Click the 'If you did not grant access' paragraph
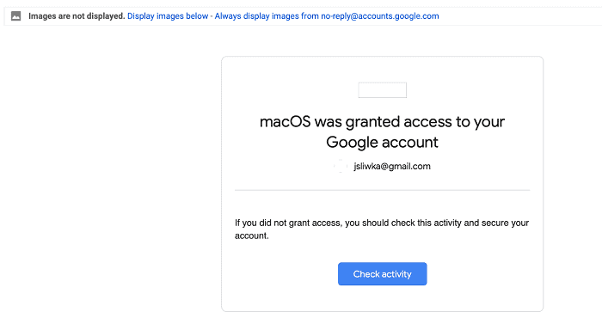The width and height of the screenshot is (602, 318). point(382,229)
